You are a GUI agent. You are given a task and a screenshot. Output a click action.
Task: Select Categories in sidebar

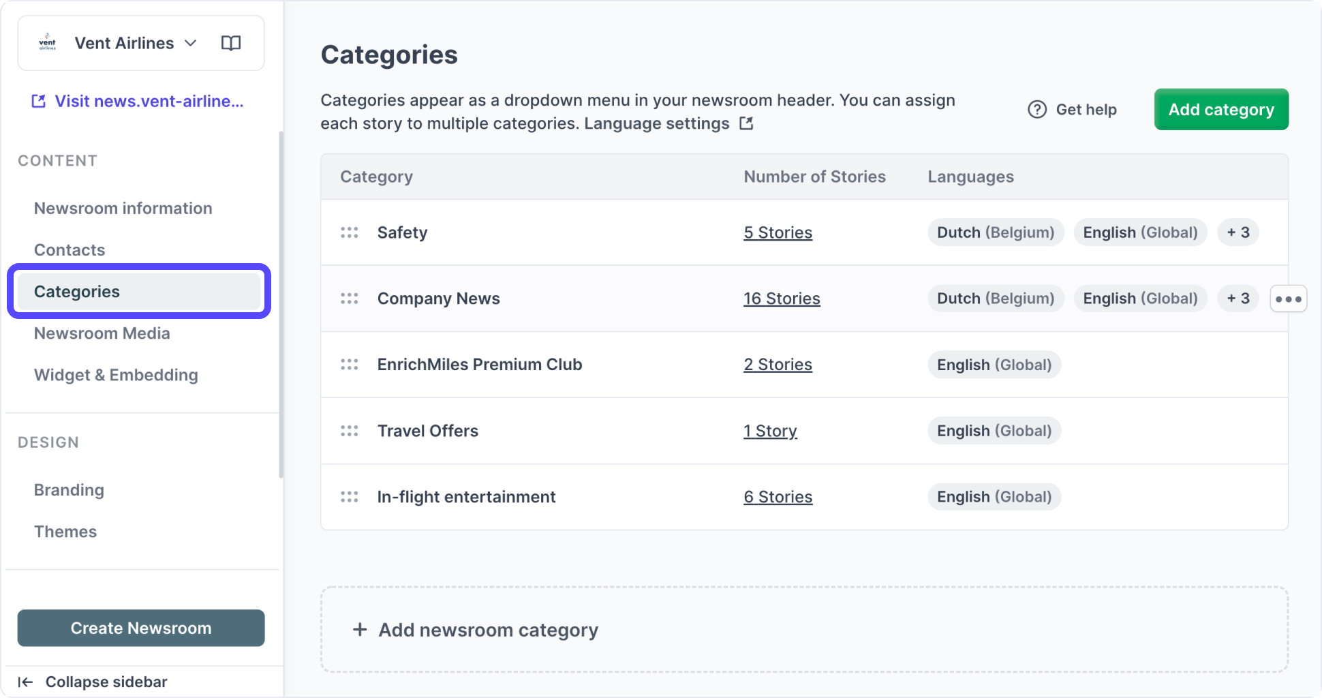[x=139, y=291]
